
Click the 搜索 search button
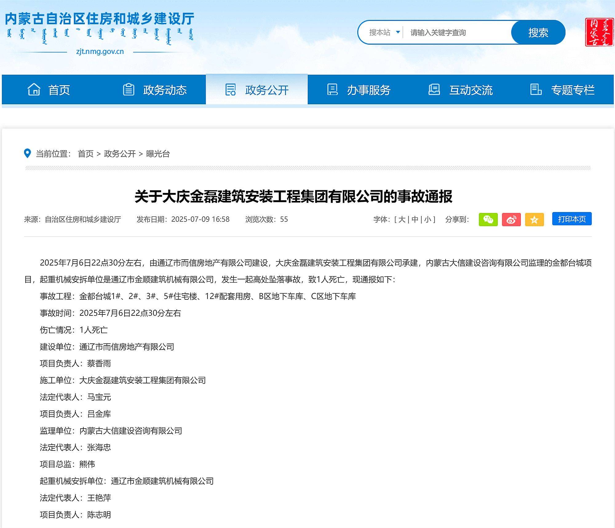tap(538, 32)
